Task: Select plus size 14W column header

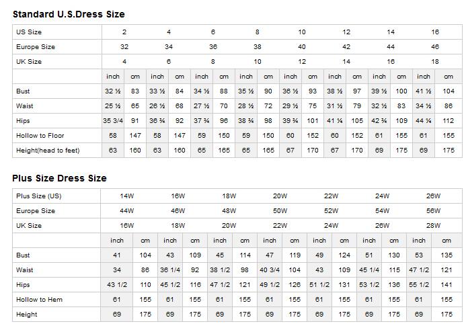Action: [x=127, y=196]
